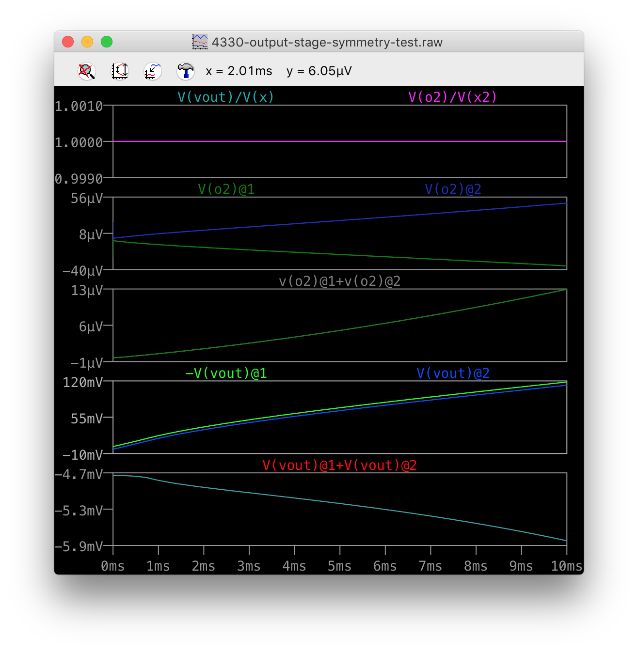
Task: Click the 8µV y-axis label
Action: (x=91, y=235)
